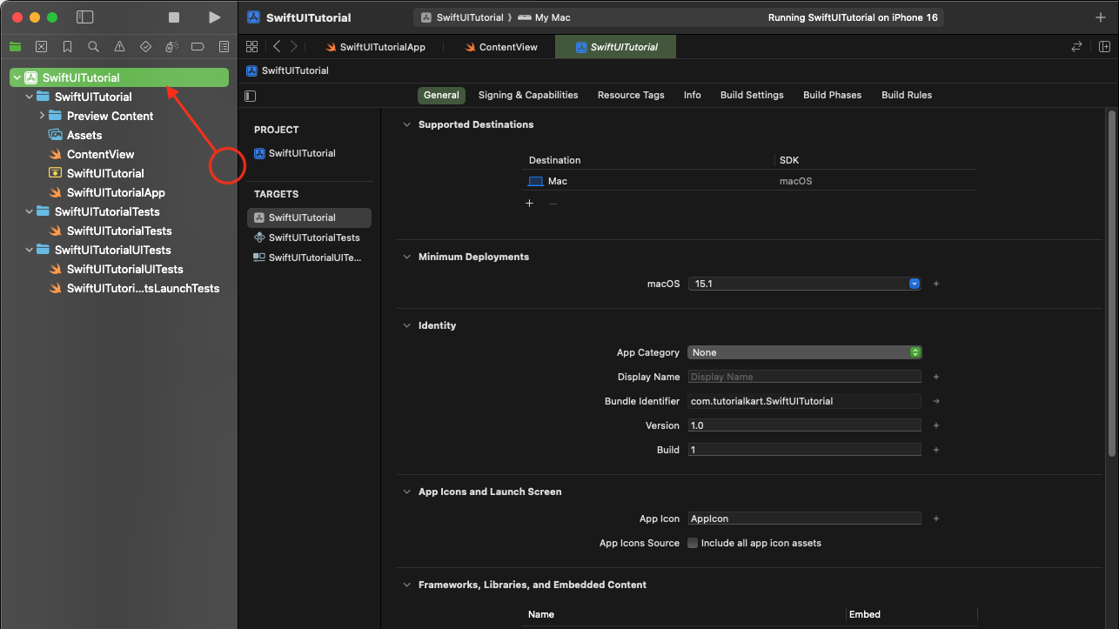Viewport: 1119px width, 629px height.
Task: Open the Project navigator folder icon
Action: click(15, 46)
